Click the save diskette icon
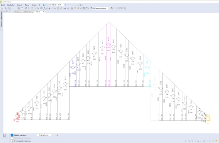Viewport: 219px width, 143px height. (19, 8)
